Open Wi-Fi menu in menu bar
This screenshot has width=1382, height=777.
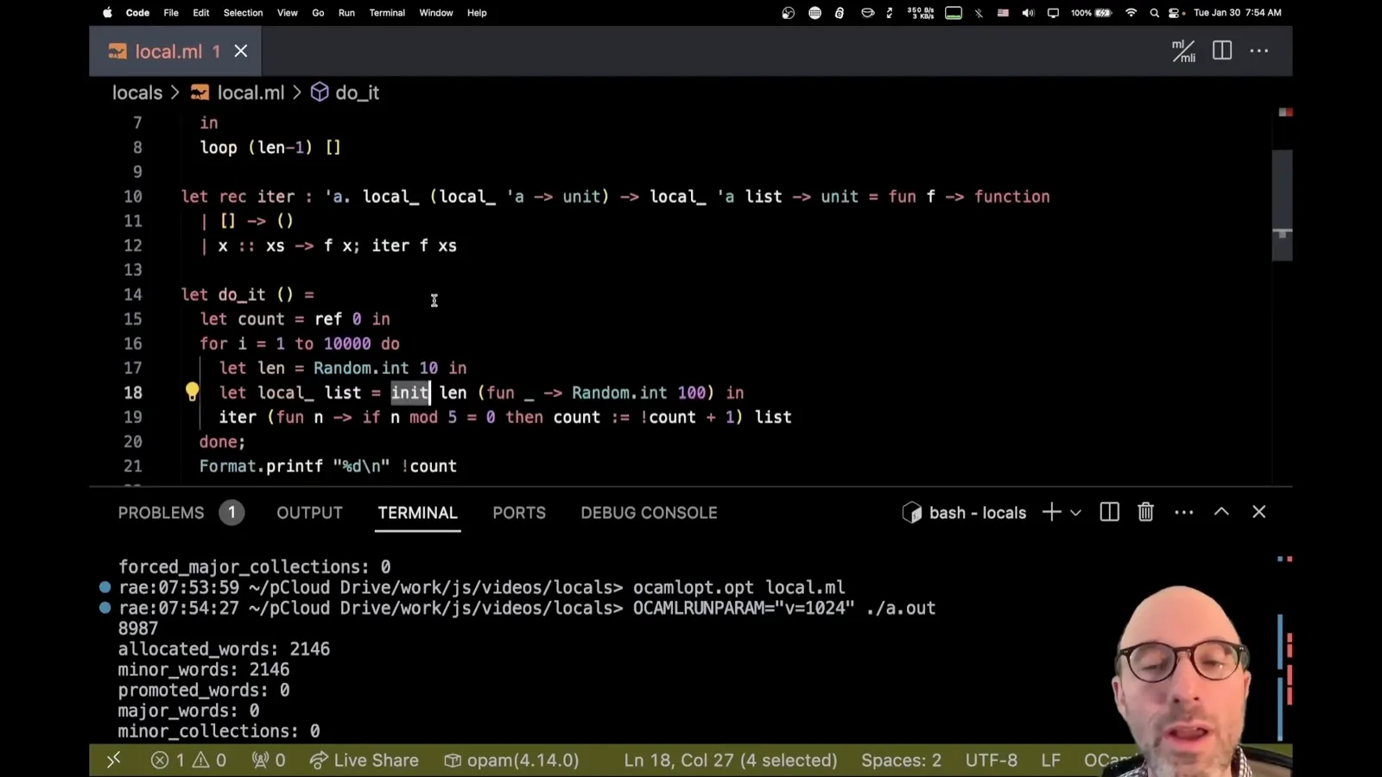1131,13
